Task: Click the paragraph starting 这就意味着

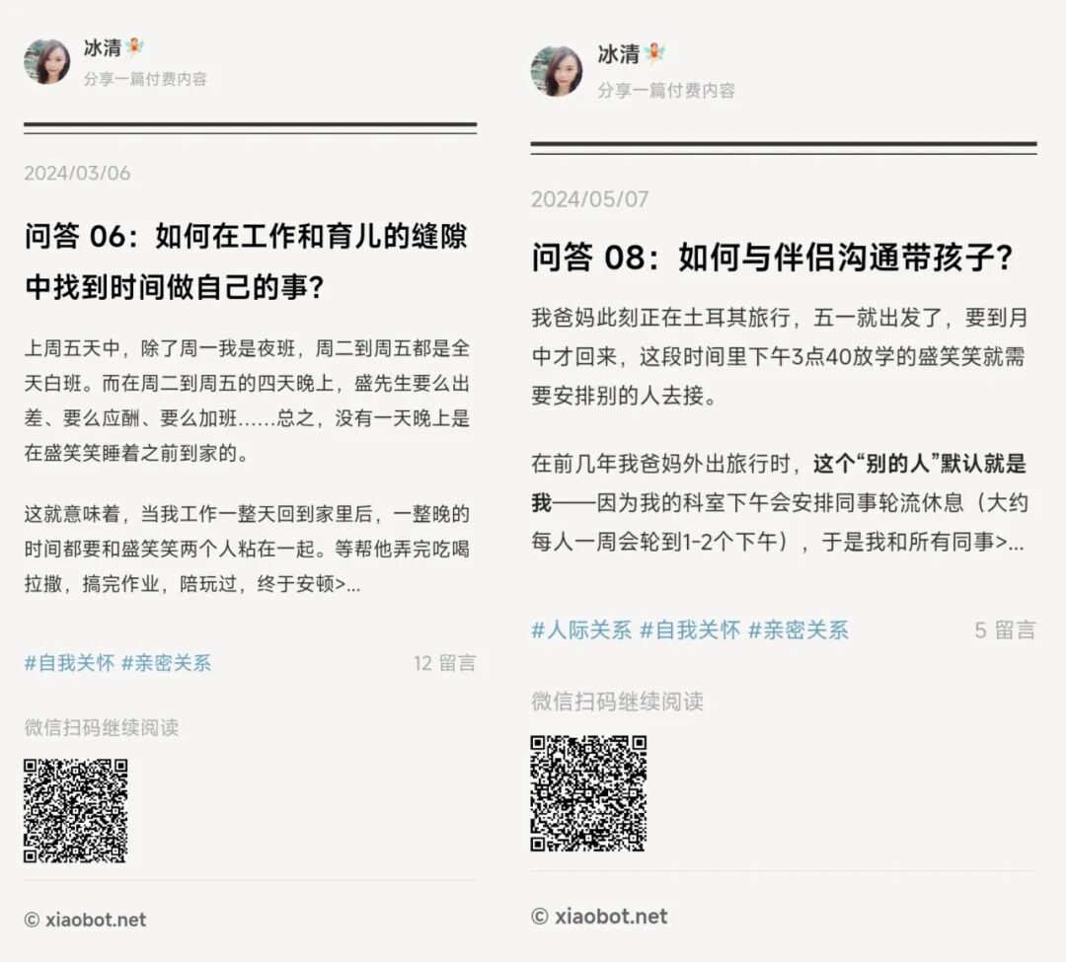Action: click(248, 549)
